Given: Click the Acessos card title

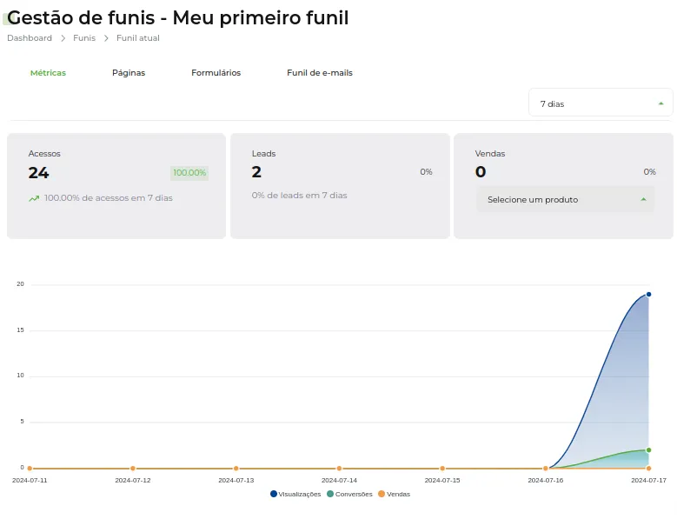Looking at the screenshot, I should click(x=44, y=153).
